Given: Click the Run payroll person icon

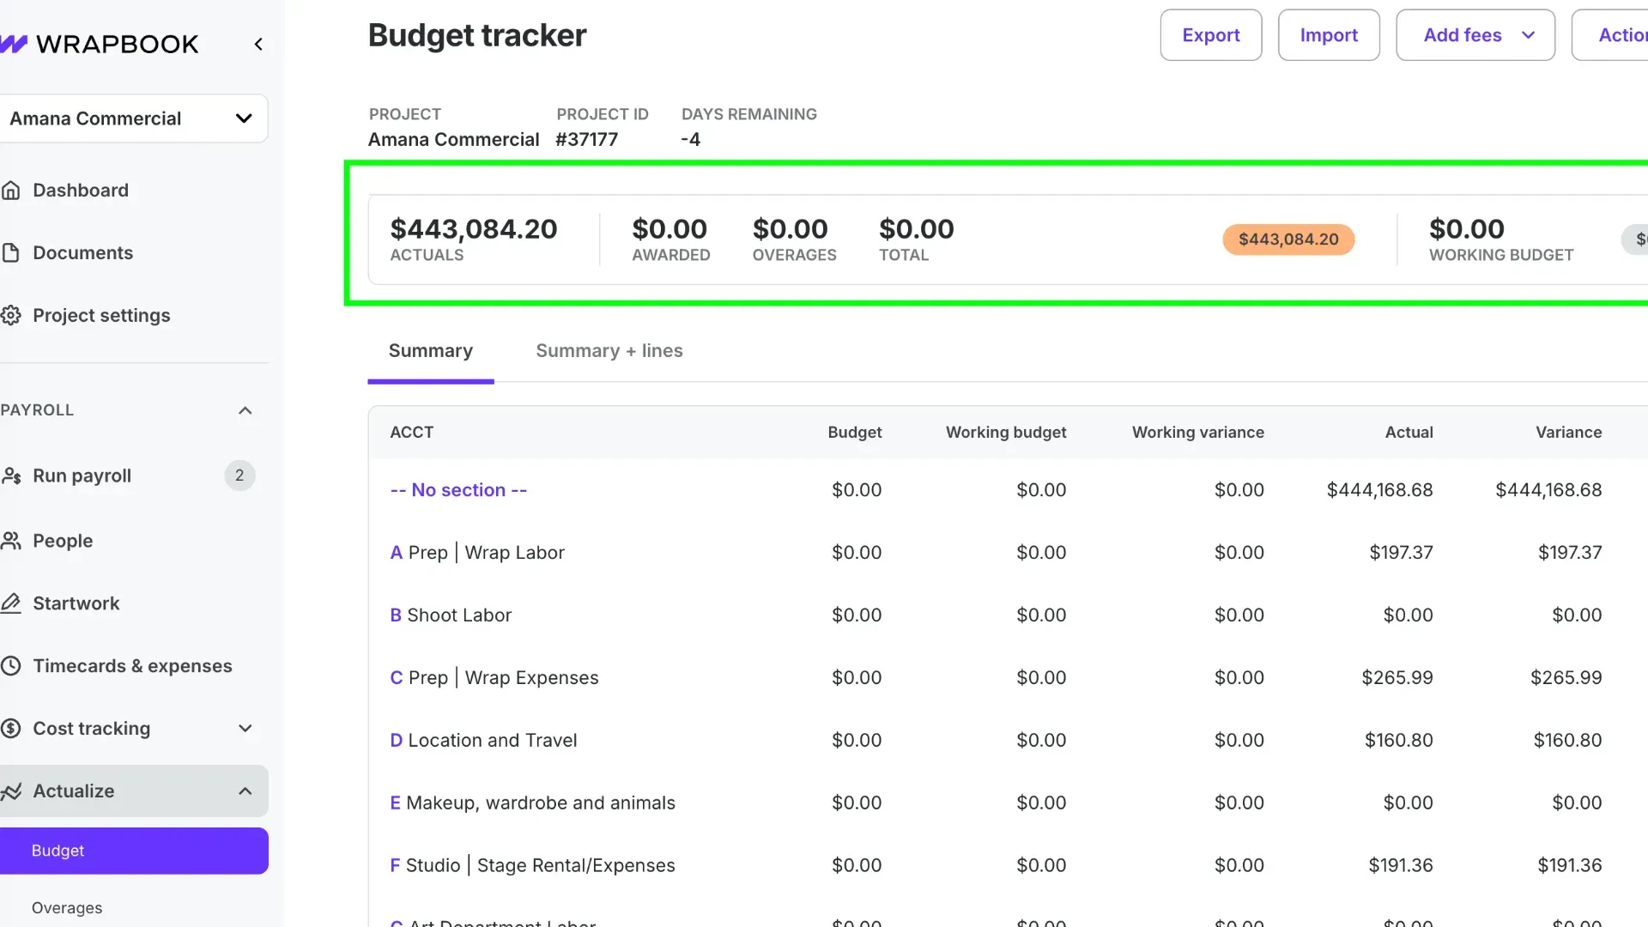Looking at the screenshot, I should (x=11, y=476).
